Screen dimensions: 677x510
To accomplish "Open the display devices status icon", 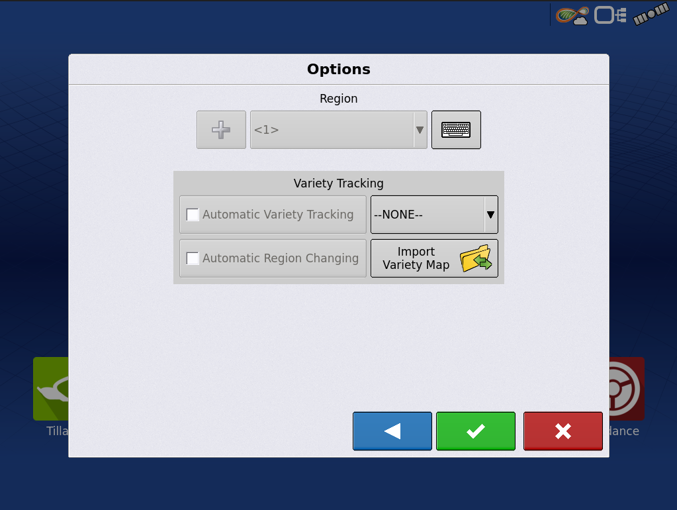I will tap(609, 15).
